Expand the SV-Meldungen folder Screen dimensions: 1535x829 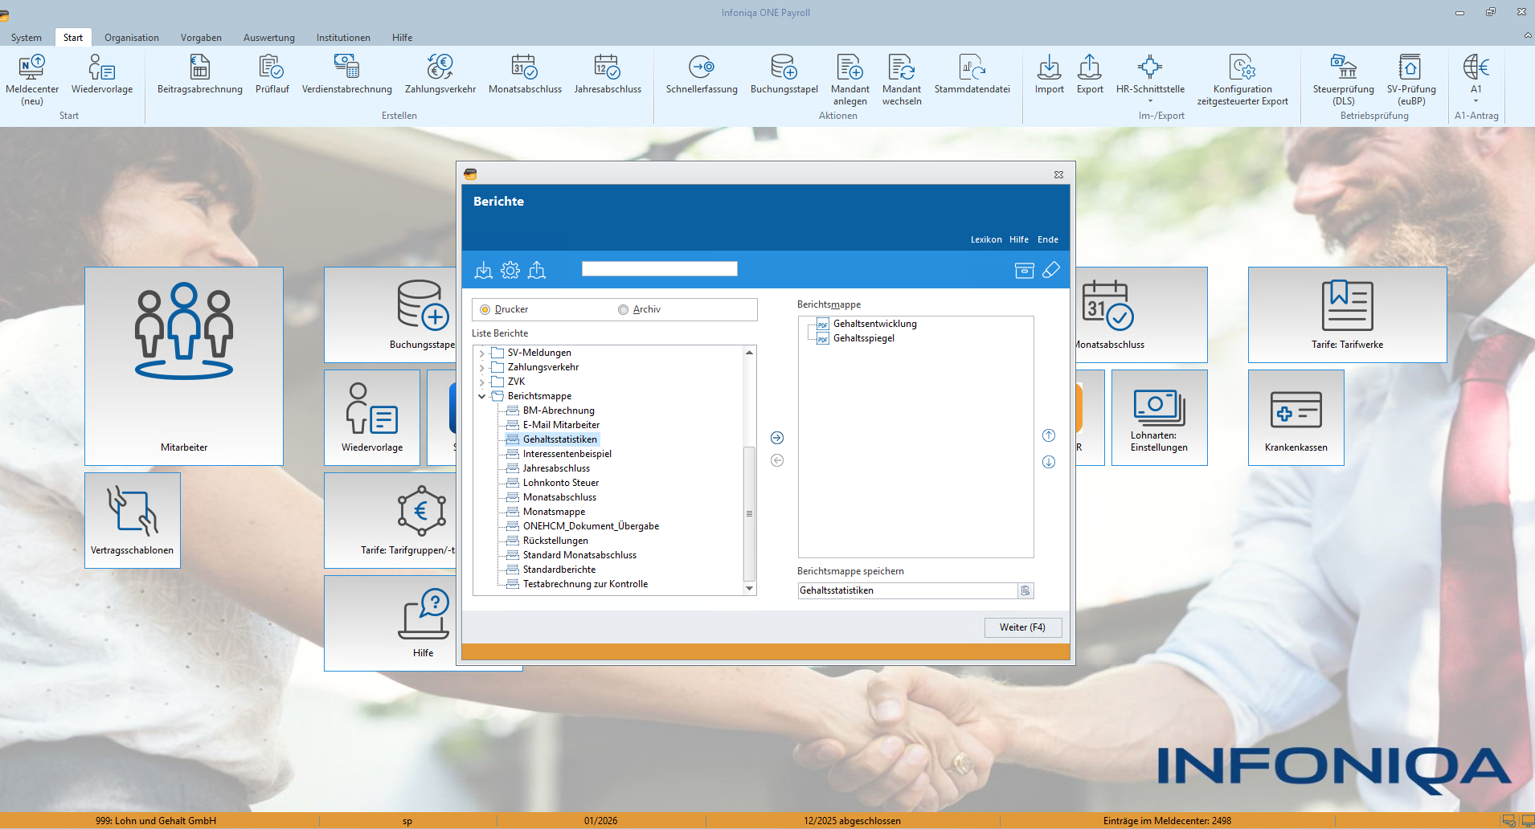482,353
